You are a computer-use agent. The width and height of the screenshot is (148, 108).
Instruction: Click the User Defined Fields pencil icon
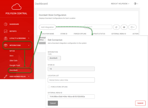pyautogui.click(x=6, y=77)
